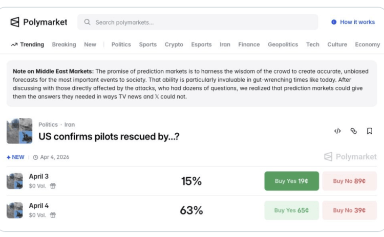The height and width of the screenshot is (237, 384).
Task: Select the Geopolitics category
Action: click(x=283, y=44)
